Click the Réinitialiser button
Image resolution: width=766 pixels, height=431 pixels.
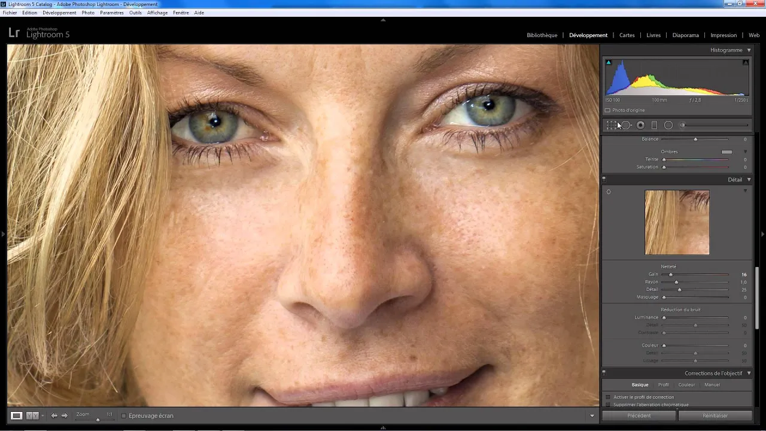(715, 415)
